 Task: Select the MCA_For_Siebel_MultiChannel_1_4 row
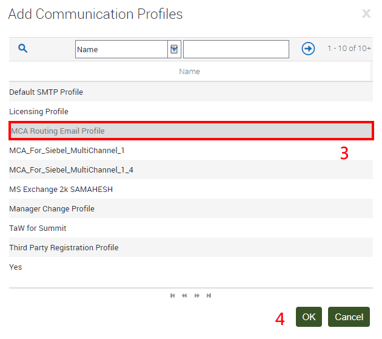(191, 170)
